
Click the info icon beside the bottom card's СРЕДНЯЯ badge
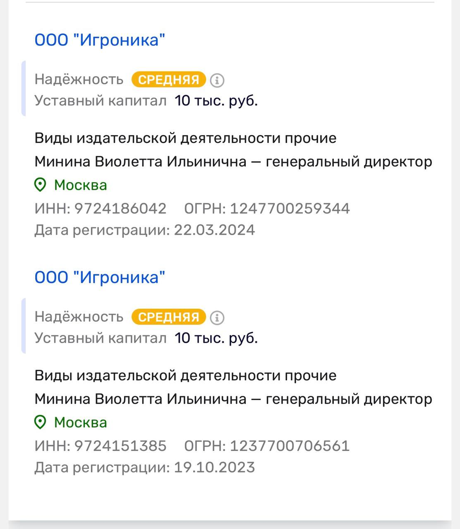(x=217, y=317)
